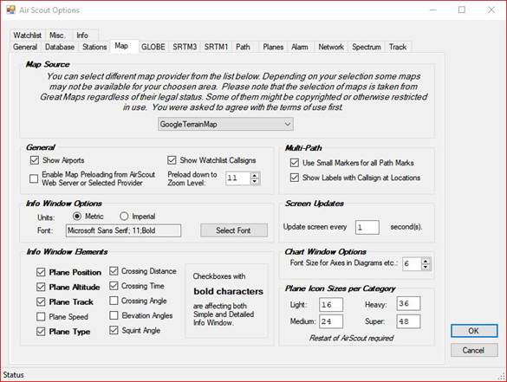This screenshot has width=507, height=382.
Task: Open the Path tab
Action: (x=243, y=47)
